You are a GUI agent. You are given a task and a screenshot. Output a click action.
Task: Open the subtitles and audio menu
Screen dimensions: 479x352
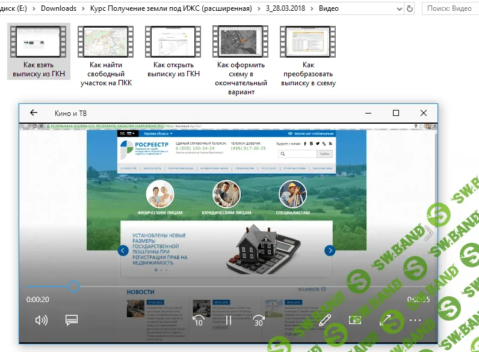(72, 320)
